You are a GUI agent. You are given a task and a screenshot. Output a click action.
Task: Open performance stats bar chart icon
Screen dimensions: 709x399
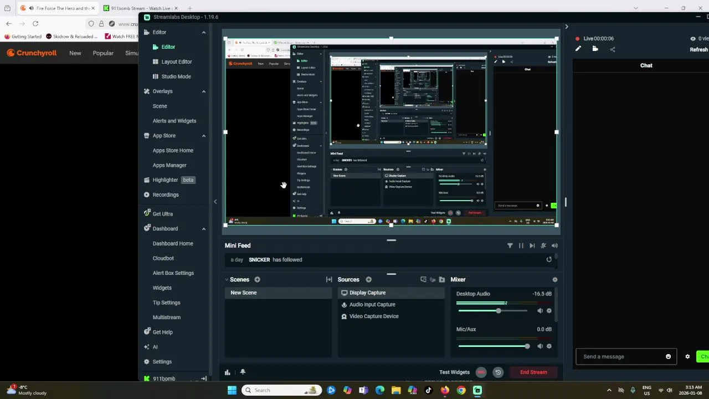point(228,372)
